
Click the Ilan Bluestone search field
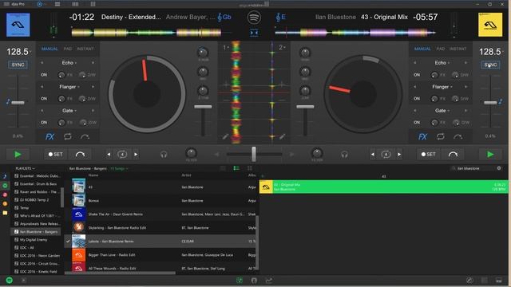[x=473, y=168]
